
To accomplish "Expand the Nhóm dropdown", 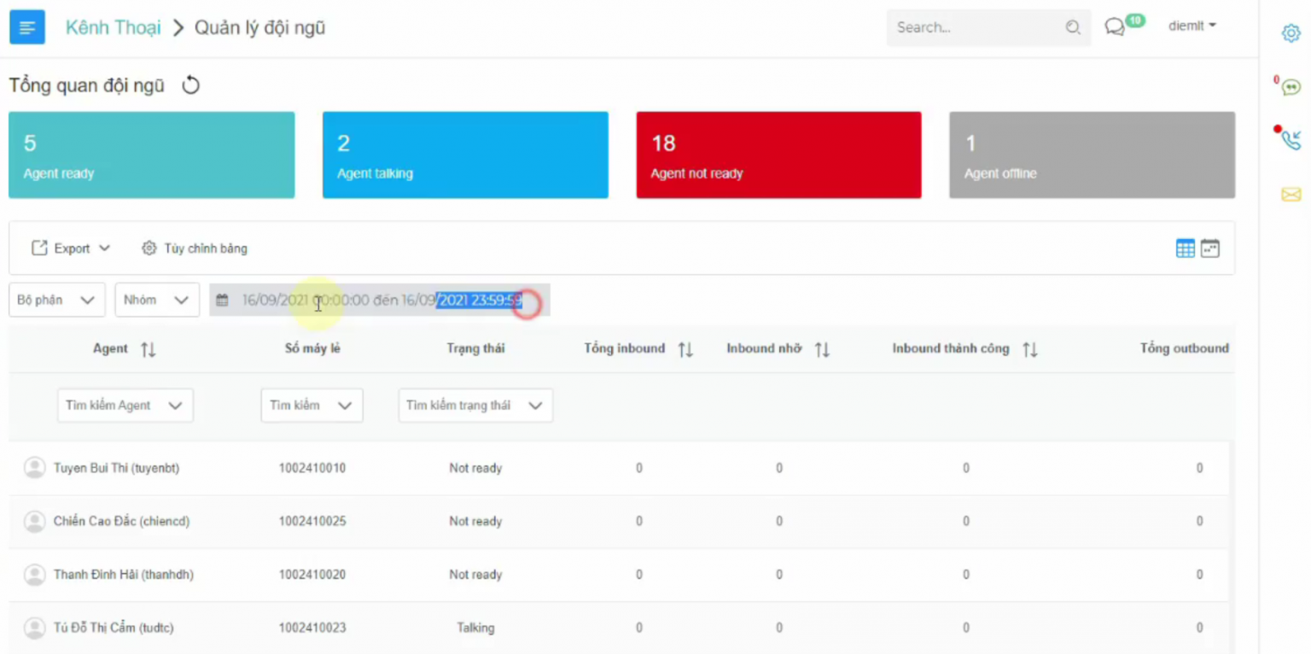I will [x=156, y=301].
